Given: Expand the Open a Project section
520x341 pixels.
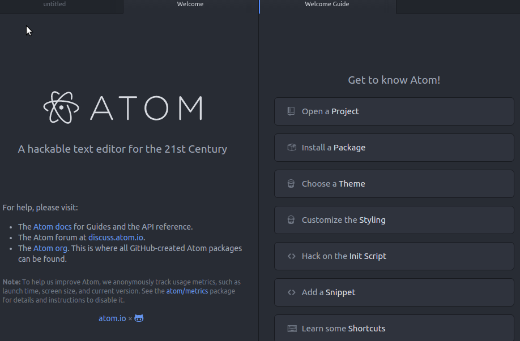Looking at the screenshot, I should tap(394, 111).
